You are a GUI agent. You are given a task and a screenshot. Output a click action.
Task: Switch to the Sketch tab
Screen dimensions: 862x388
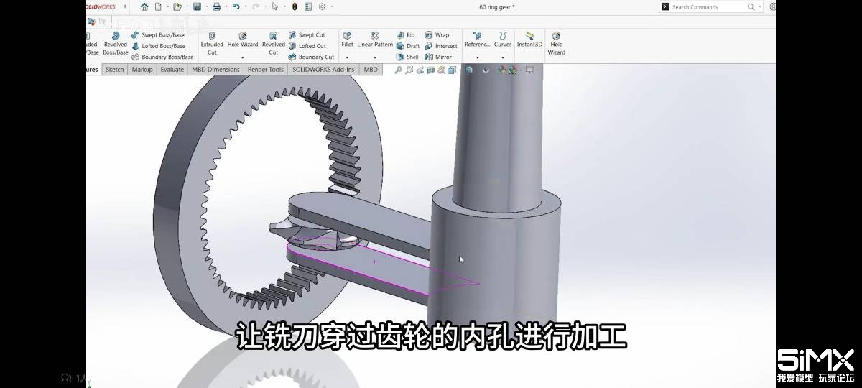[114, 70]
